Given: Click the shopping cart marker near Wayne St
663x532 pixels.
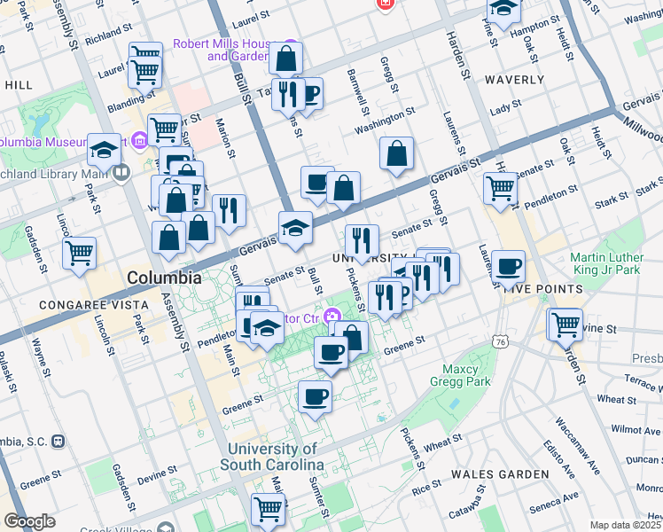Looking at the screenshot, I should (x=79, y=256).
